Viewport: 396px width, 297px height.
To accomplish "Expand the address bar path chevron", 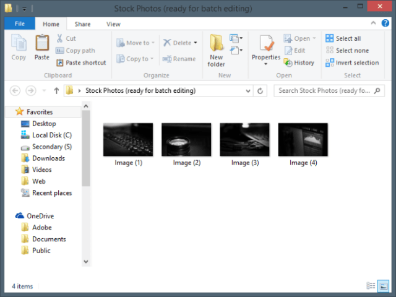I will [80, 91].
